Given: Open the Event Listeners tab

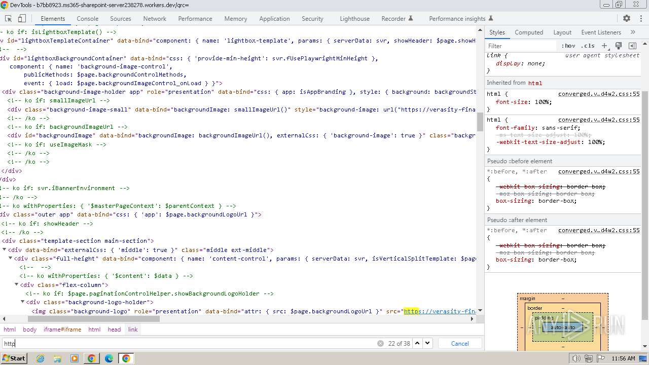Looking at the screenshot, I should tap(601, 32).
